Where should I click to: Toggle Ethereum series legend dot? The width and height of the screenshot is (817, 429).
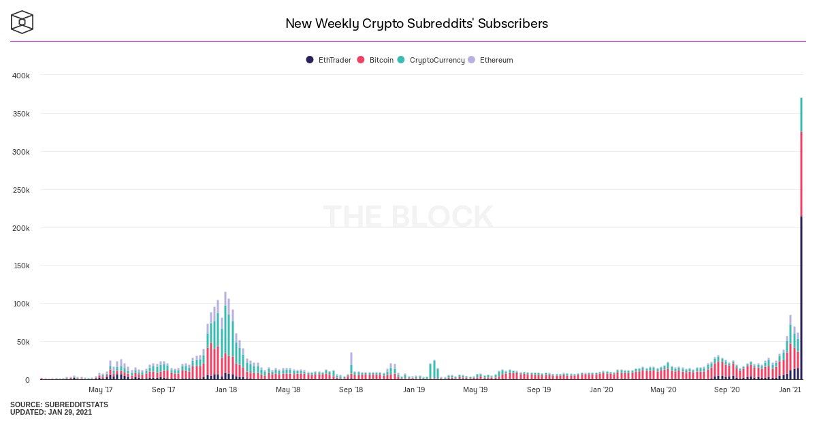click(471, 60)
